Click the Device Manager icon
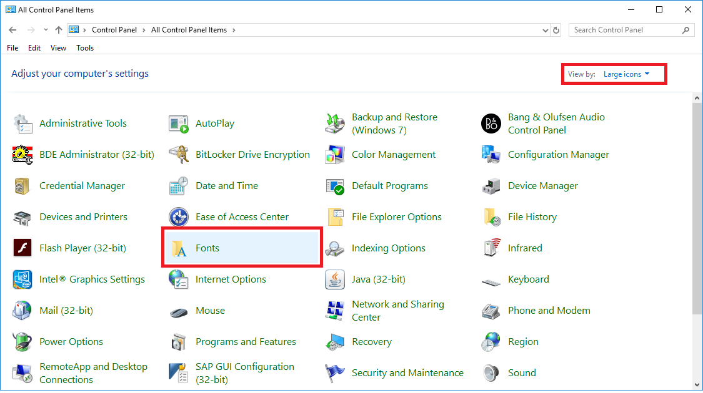703x393 pixels. (x=491, y=186)
